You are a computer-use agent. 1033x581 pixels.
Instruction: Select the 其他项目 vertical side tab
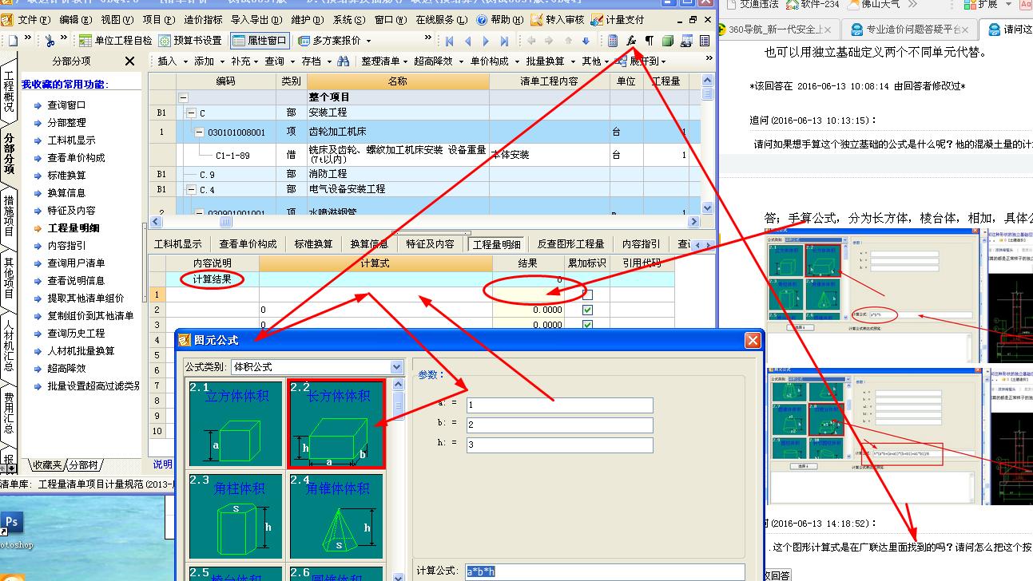coord(9,279)
